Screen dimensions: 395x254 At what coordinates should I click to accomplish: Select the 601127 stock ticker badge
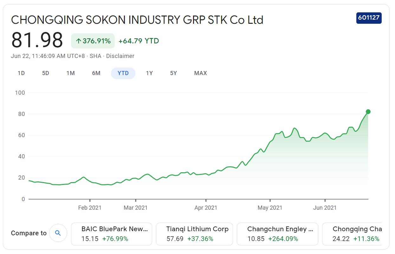[x=369, y=18]
